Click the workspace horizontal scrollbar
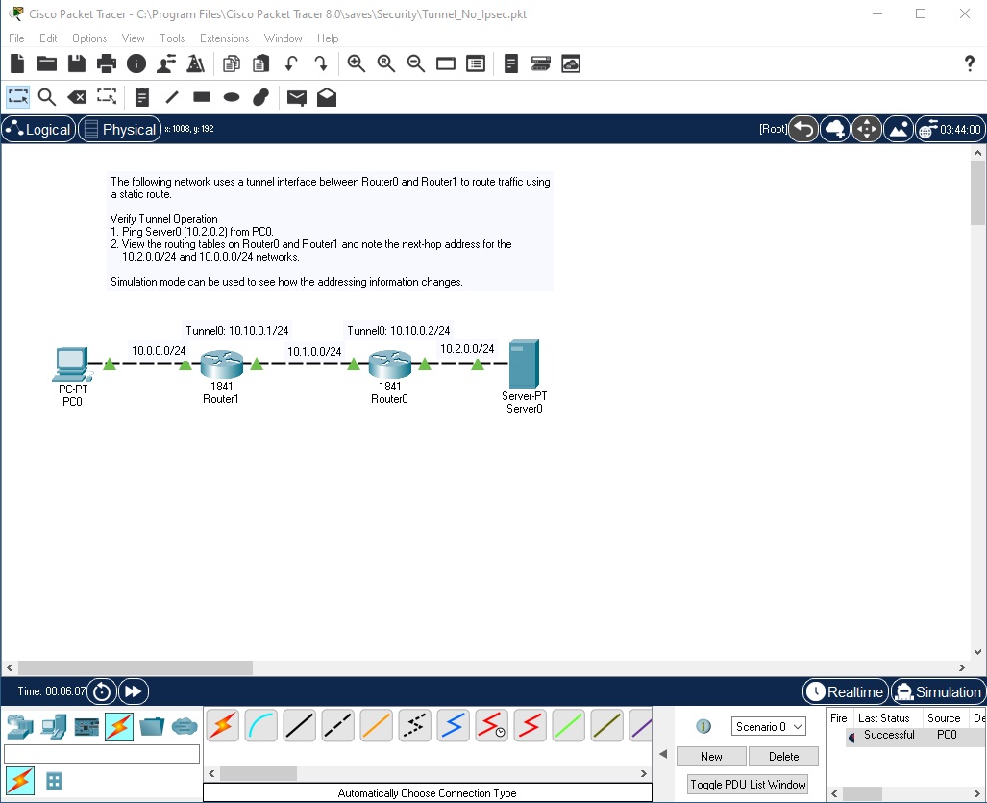The width and height of the screenshot is (987, 803). pos(136,667)
